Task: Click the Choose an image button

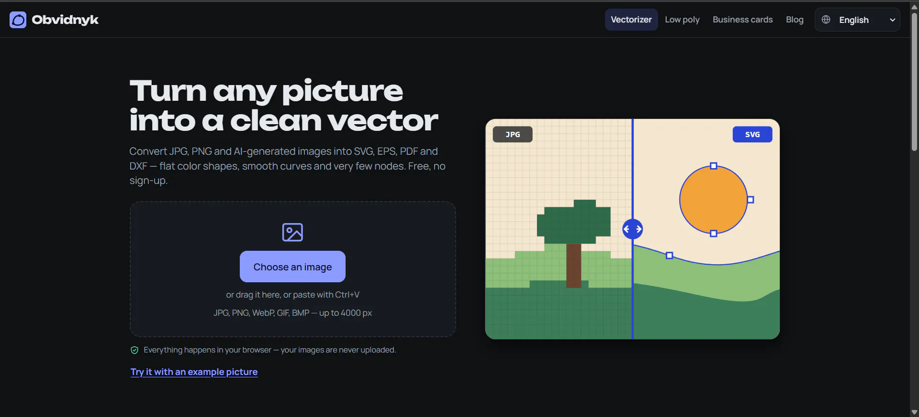Action: point(292,267)
